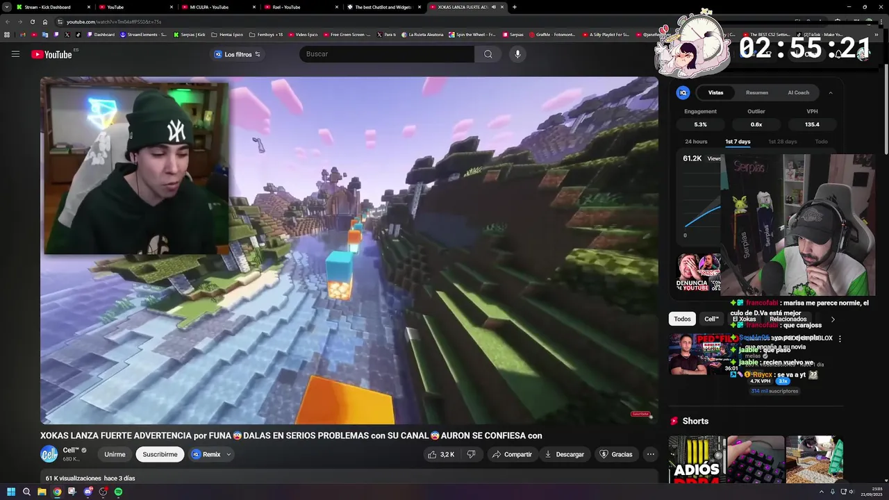The height and width of the screenshot is (500, 889).
Task: Click the YouTube logo to go home
Action: 51,54
